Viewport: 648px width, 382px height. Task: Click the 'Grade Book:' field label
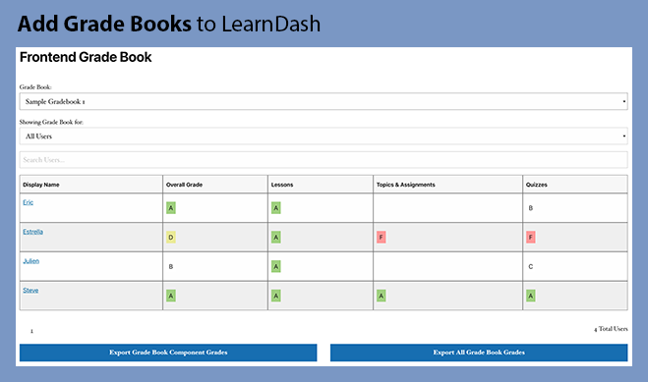pyautogui.click(x=35, y=87)
